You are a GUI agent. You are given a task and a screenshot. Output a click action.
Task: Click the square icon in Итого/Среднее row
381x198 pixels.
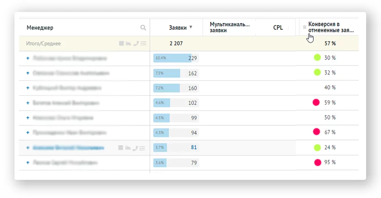121,43
